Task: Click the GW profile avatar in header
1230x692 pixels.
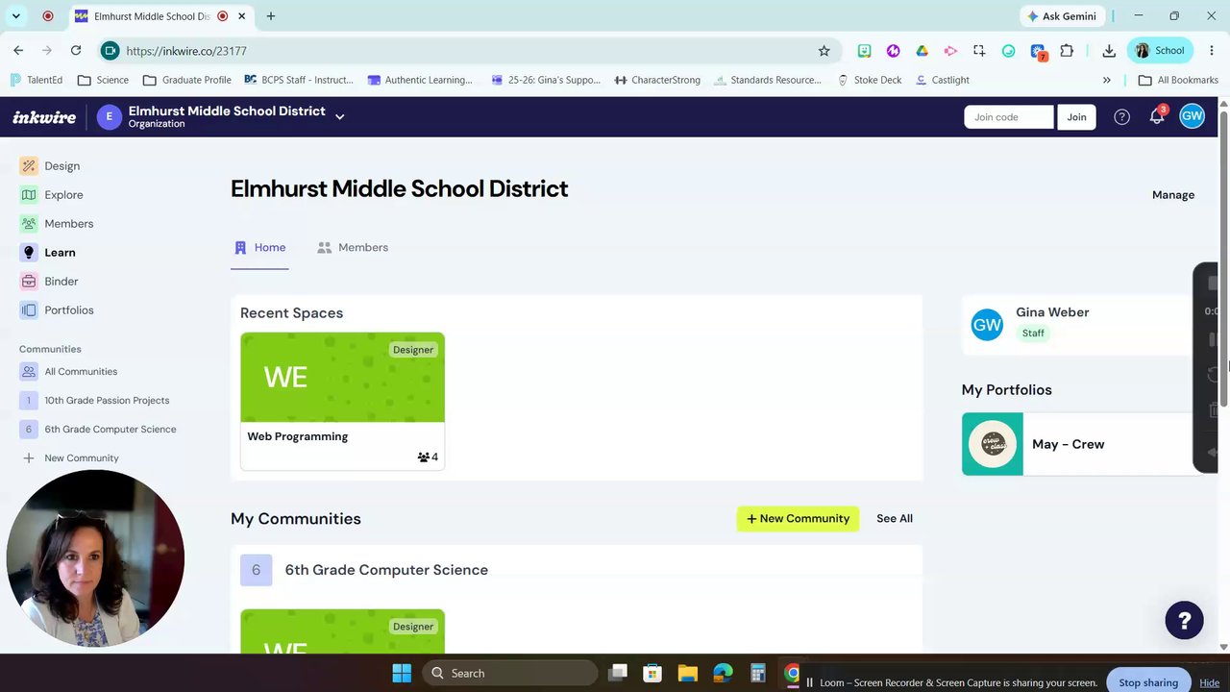Action: (1192, 116)
